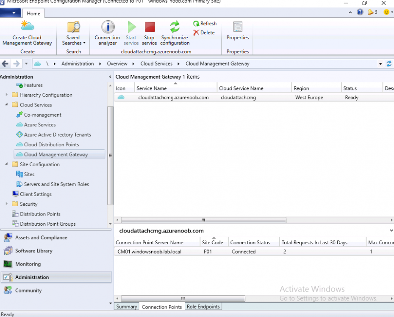Click the Stop service red icon
The width and height of the screenshot is (394, 317).
[150, 27]
